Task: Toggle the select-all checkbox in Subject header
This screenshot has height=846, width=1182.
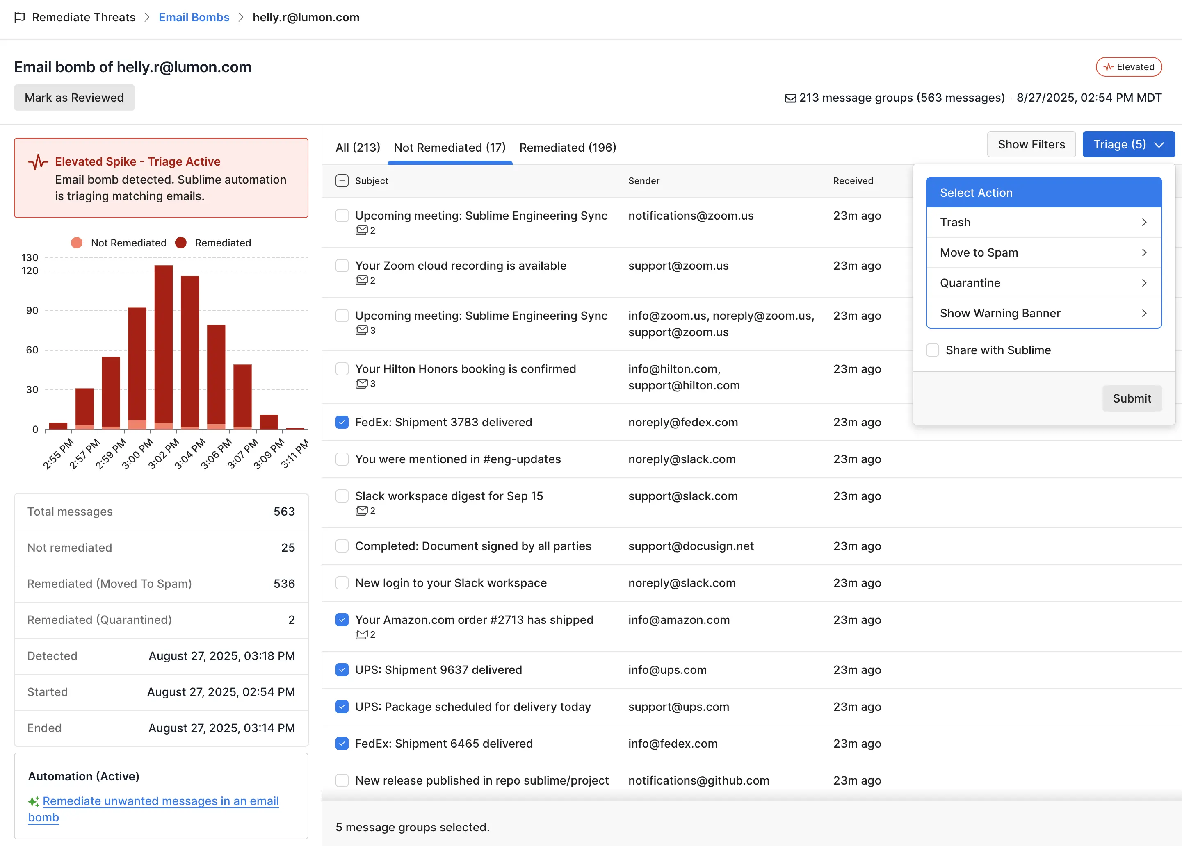Action: (x=342, y=181)
